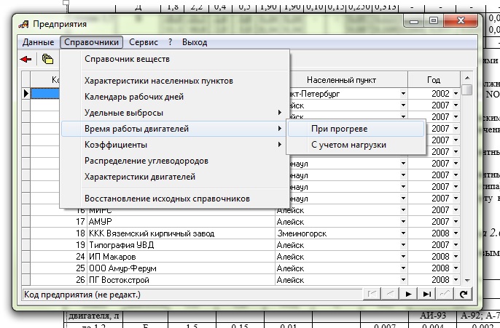Open year dropdown in ПГ Востокстрой row
The height and width of the screenshot is (328, 500).
[456, 280]
